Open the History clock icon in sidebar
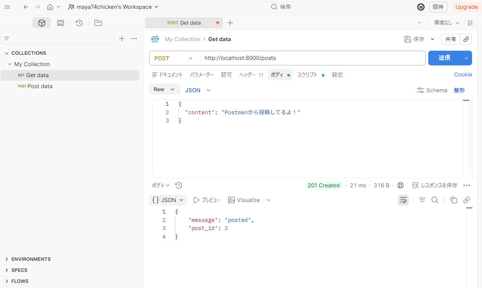The height and width of the screenshot is (288, 482). 79,23
